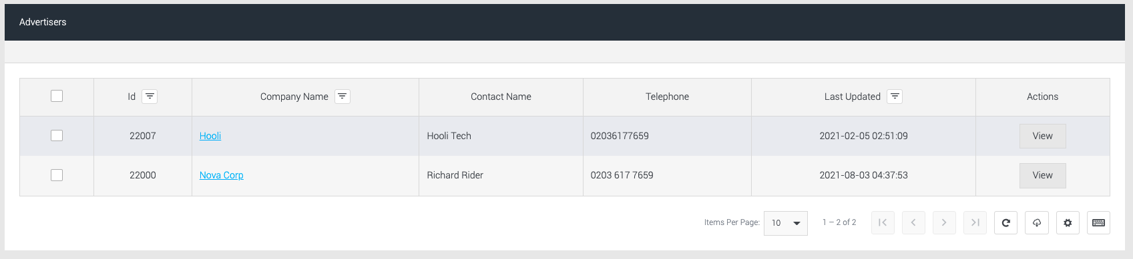Check the Hooli row checkbox
The width and height of the screenshot is (1133, 259).
coord(57,135)
